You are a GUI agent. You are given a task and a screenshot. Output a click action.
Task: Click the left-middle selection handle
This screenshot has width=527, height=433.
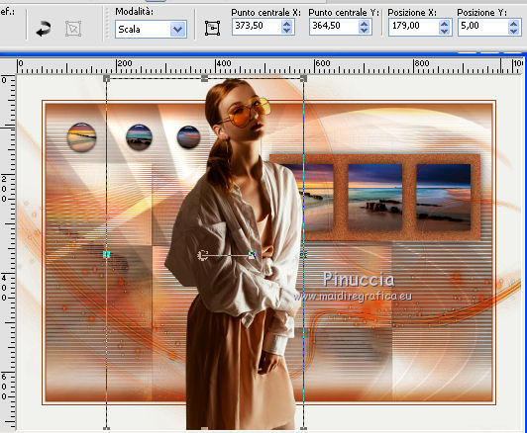(107, 255)
